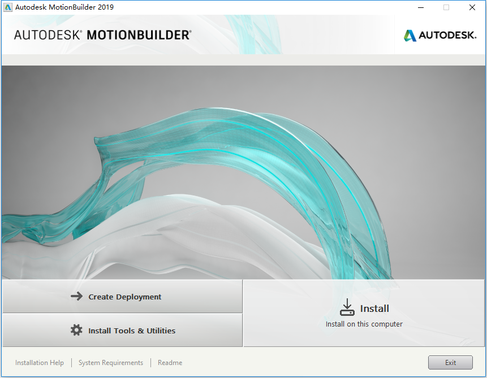The width and height of the screenshot is (487, 378).
Task: Click the Autodesk MotionBuilder header title text
Action: (x=103, y=35)
